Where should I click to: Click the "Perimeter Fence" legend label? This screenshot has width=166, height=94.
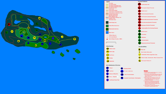112,18
